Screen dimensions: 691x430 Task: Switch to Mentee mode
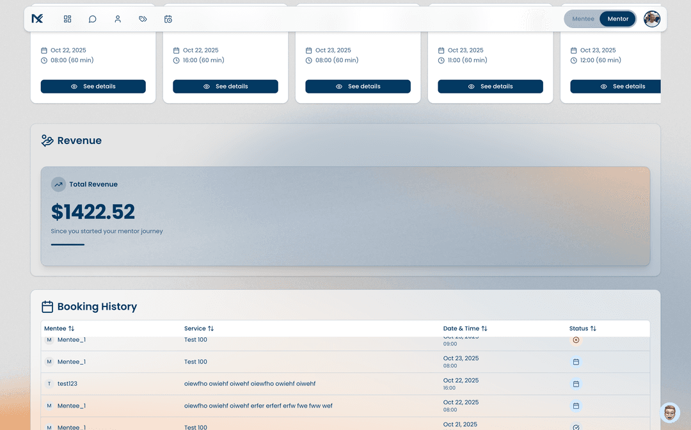click(583, 19)
